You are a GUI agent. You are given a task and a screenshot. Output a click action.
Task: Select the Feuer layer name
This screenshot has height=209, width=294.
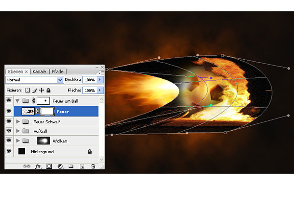[x=63, y=112]
